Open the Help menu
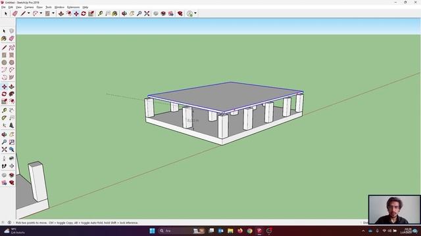Viewport: 421px width, 236px height. pyautogui.click(x=86, y=7)
